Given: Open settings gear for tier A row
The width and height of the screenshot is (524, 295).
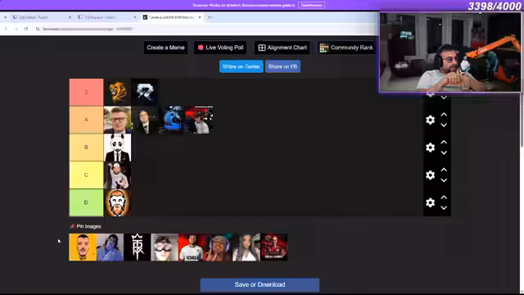Looking at the screenshot, I should click(430, 120).
